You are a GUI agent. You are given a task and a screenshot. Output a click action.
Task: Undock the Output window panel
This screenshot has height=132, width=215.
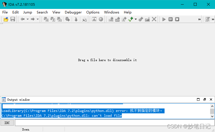coord(205,100)
